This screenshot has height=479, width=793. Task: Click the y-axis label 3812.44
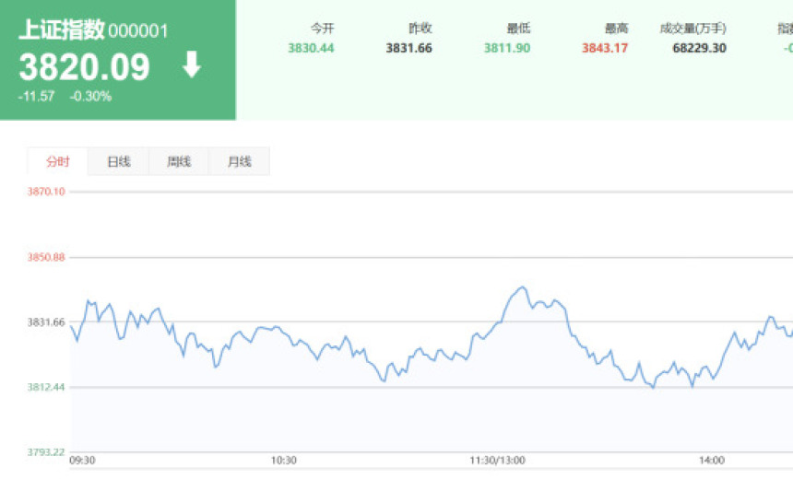coord(46,387)
